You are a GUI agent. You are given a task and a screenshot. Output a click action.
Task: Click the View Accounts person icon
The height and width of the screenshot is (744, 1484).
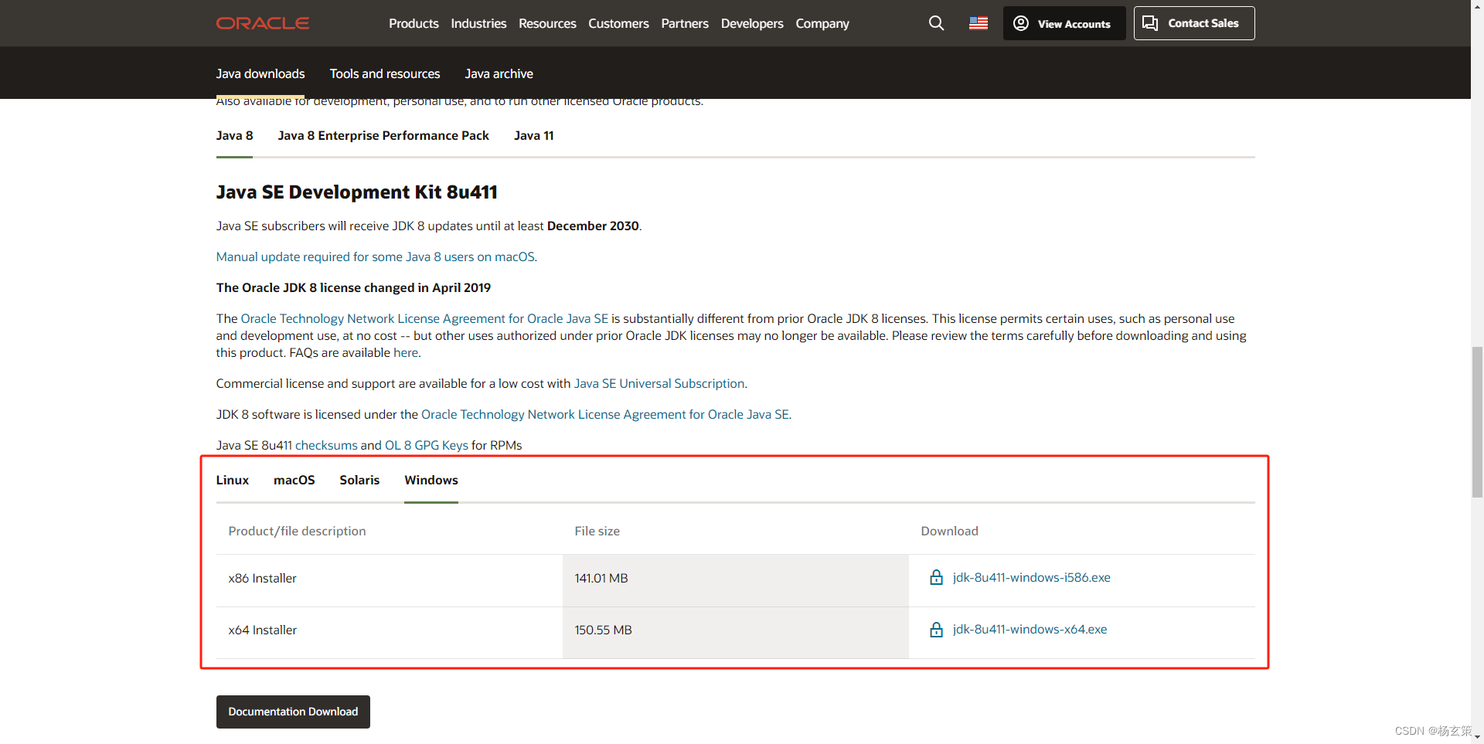pyautogui.click(x=1020, y=23)
